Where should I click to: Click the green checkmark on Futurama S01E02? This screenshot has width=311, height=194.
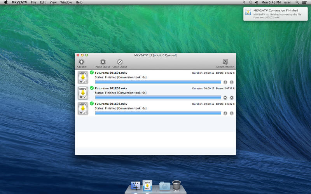pyautogui.click(x=92, y=88)
